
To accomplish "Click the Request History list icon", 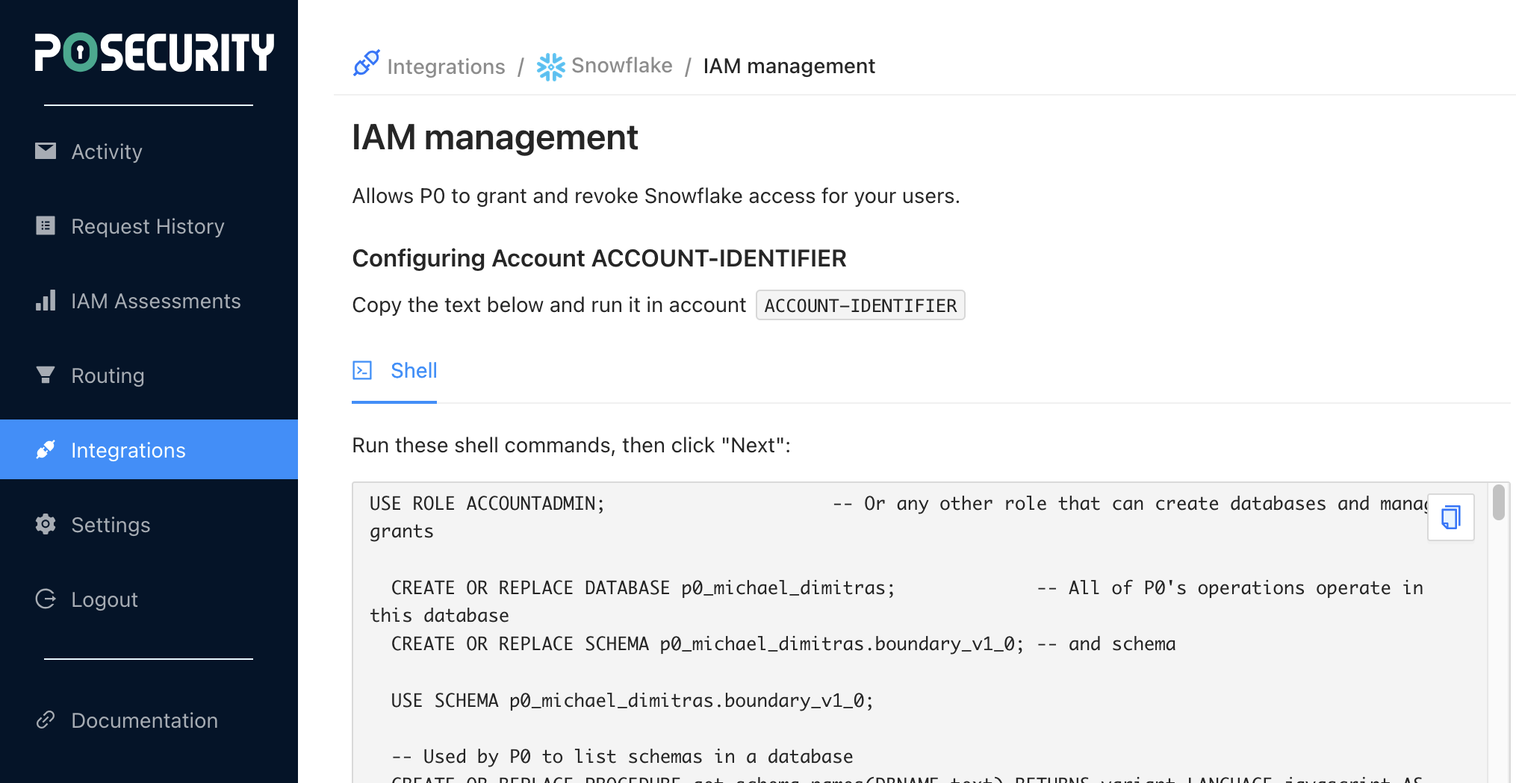I will pos(46,225).
